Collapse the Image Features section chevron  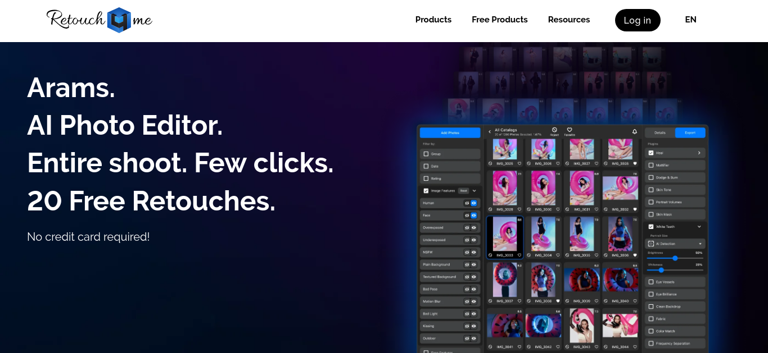(x=474, y=191)
